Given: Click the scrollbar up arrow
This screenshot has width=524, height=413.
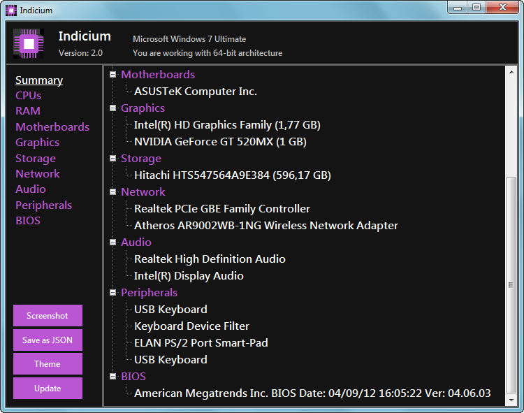Looking at the screenshot, I should (511, 72).
